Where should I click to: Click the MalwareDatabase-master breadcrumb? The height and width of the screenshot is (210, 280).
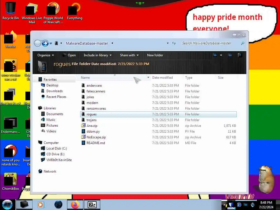pyautogui.click(x=87, y=43)
